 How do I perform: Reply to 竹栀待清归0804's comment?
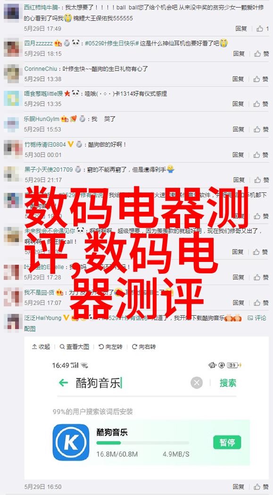tap(239, 155)
